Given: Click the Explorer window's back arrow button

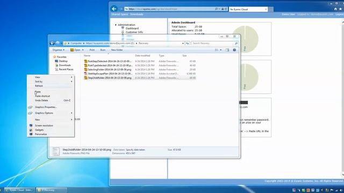Looking at the screenshot, I should pyautogui.click(x=52, y=43).
